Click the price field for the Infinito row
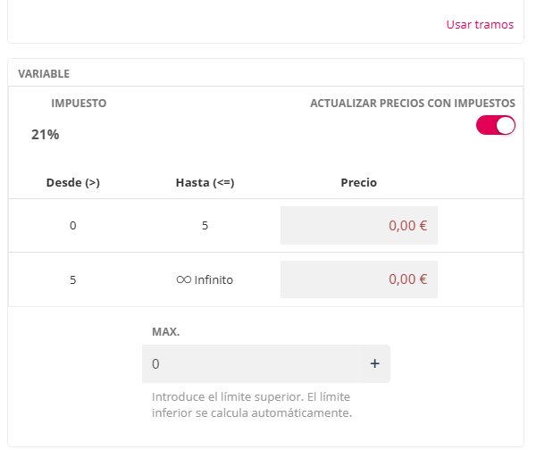536x458 pixels. point(358,279)
